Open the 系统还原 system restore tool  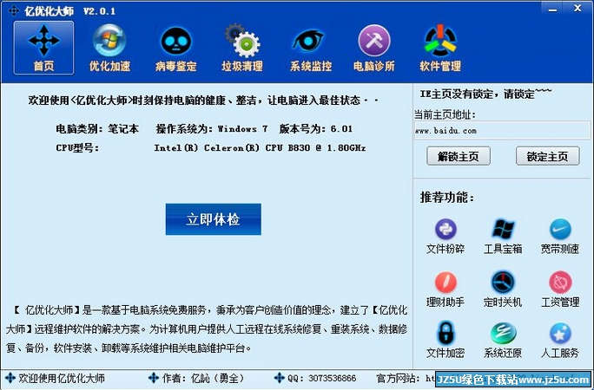pos(503,340)
